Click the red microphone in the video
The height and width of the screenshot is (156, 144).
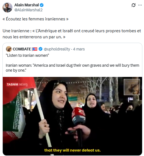pyautogui.click(x=79, y=116)
